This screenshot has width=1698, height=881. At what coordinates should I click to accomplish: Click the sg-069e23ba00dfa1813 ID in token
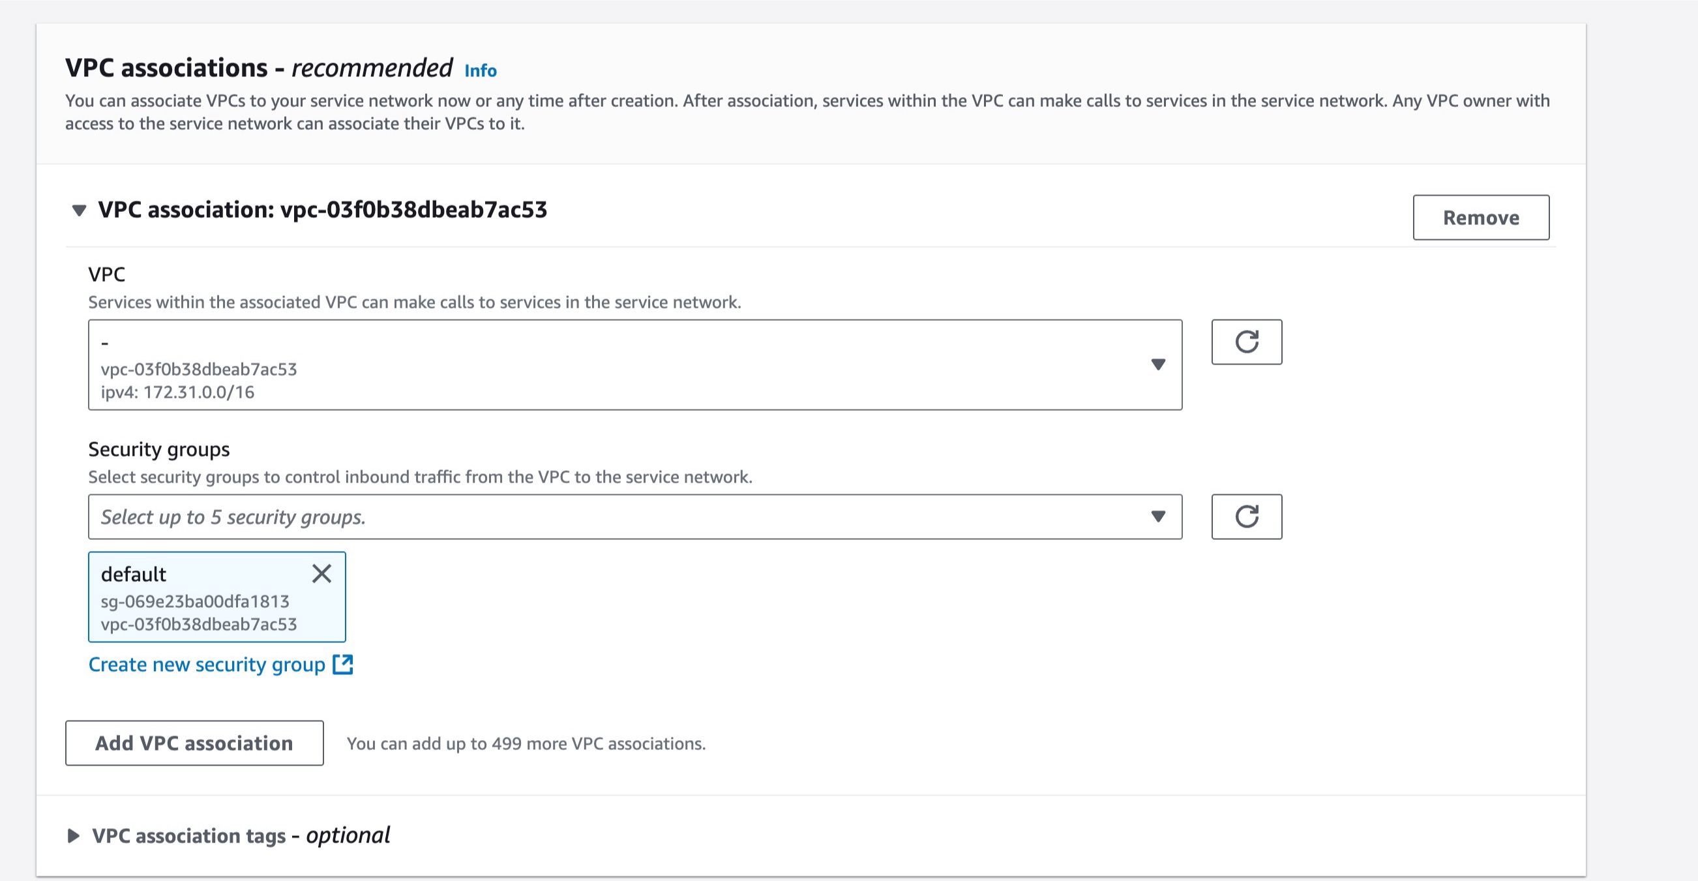tap(195, 601)
